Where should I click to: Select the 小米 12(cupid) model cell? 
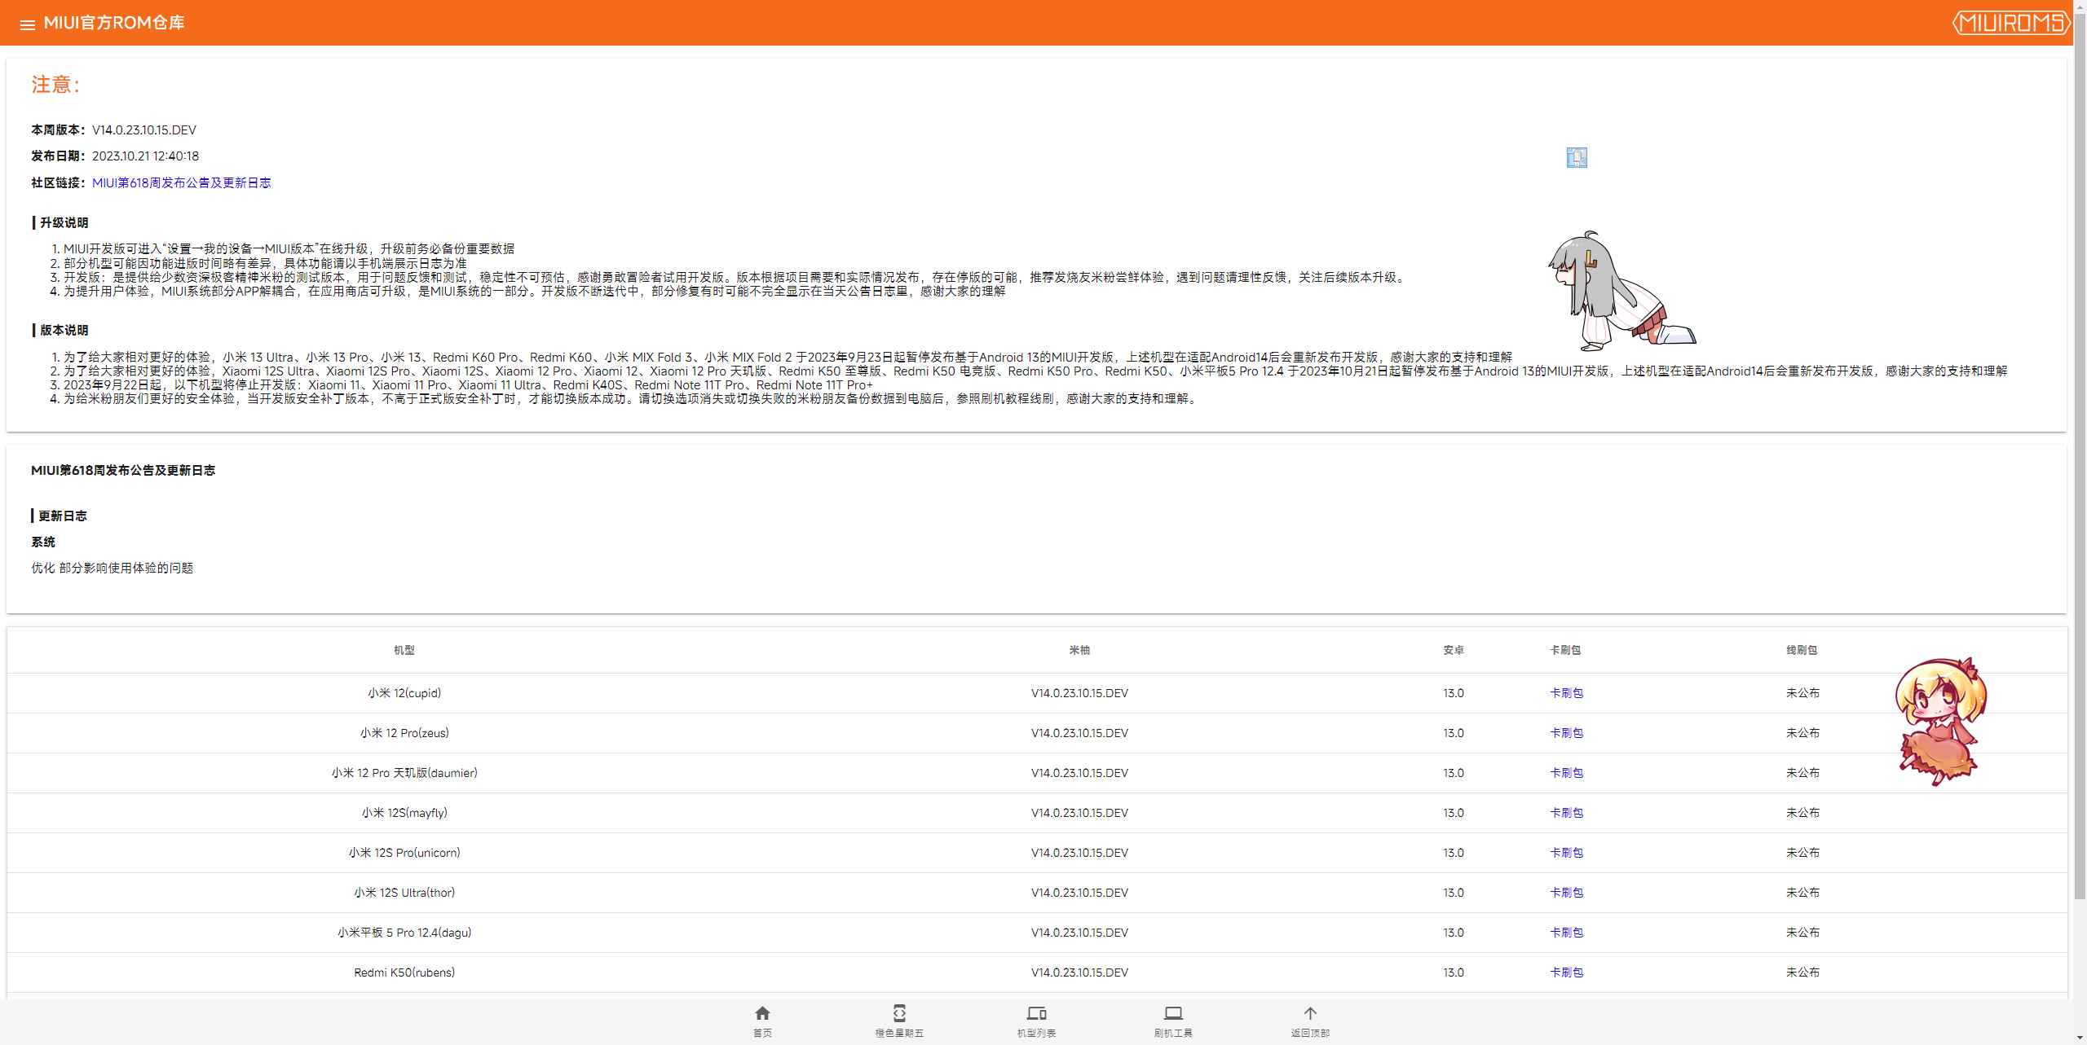pos(404,693)
